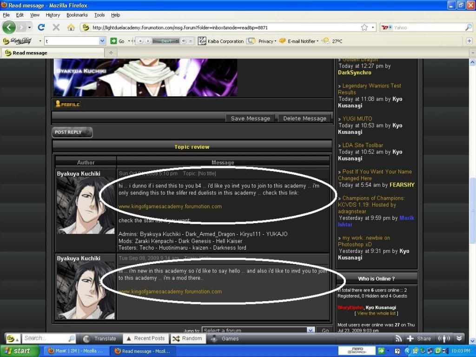Expand the E-mail Notifier dropdown arrow
The image size is (476, 357).
point(317,41)
